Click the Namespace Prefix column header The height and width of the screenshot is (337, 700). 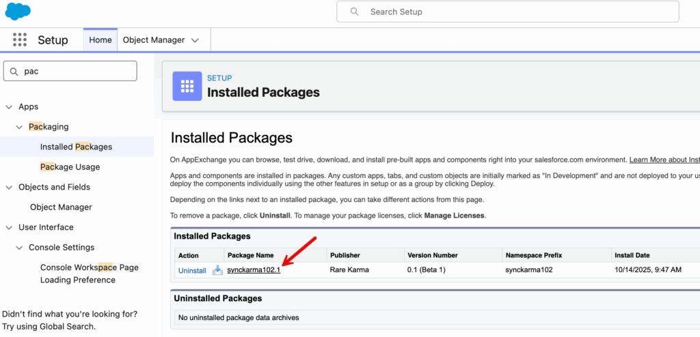pos(533,255)
